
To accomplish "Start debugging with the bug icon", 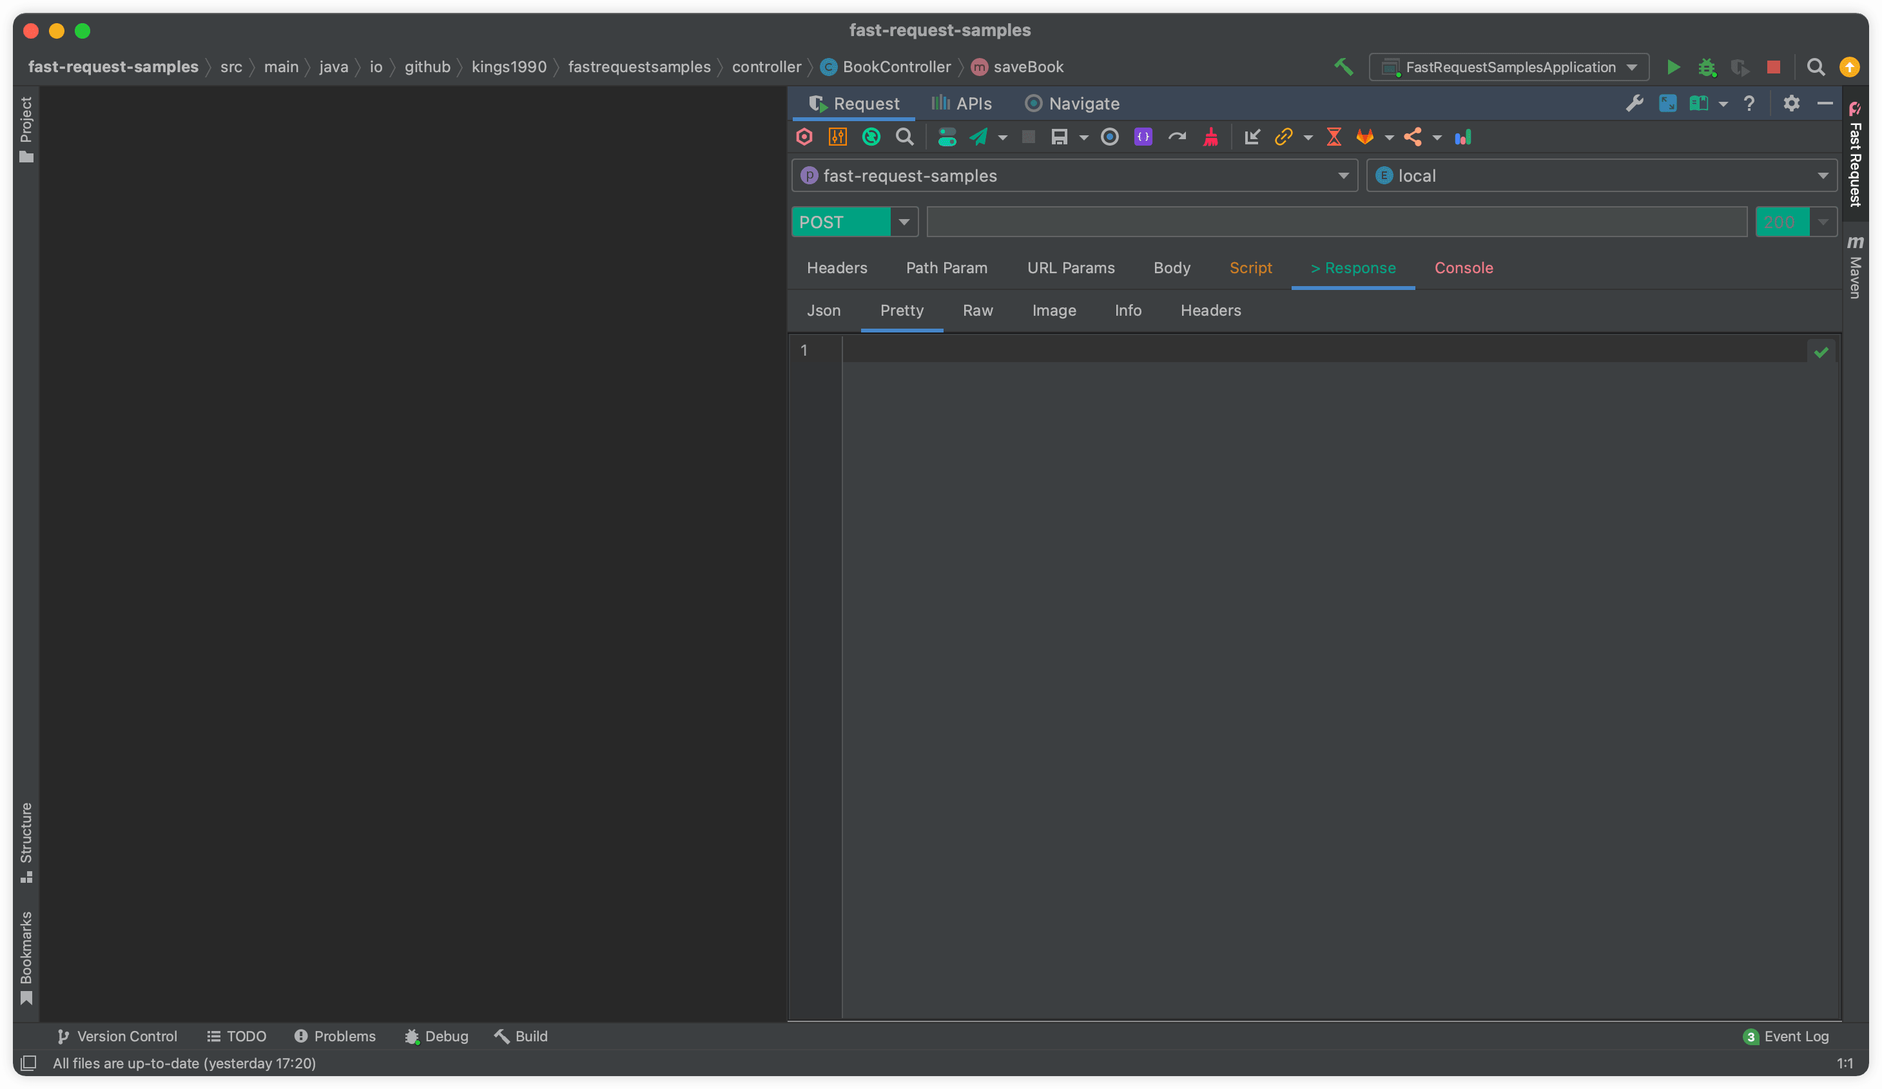I will (x=1707, y=66).
